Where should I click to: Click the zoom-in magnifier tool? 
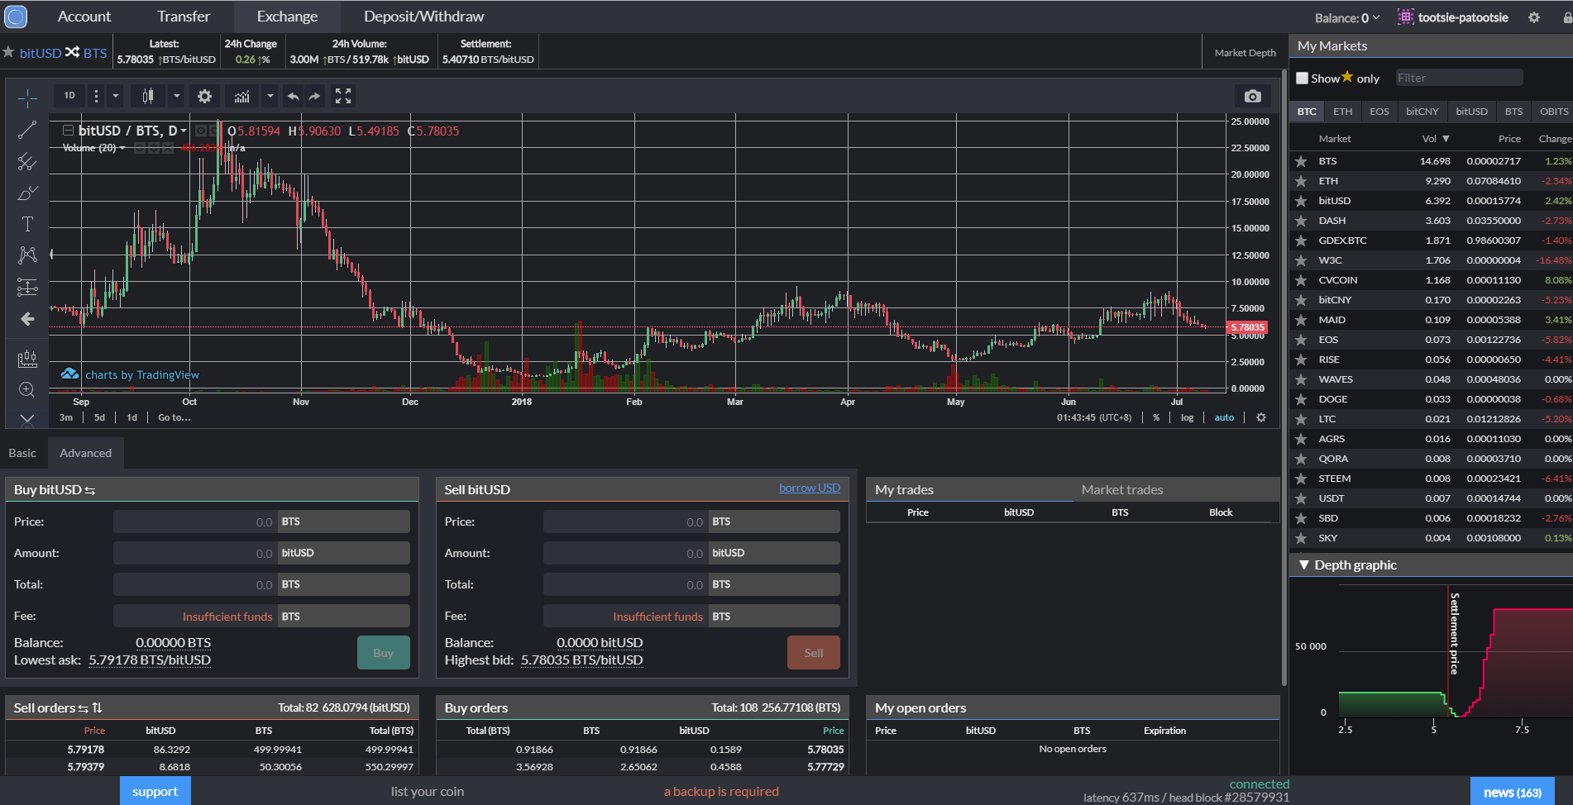[27, 389]
